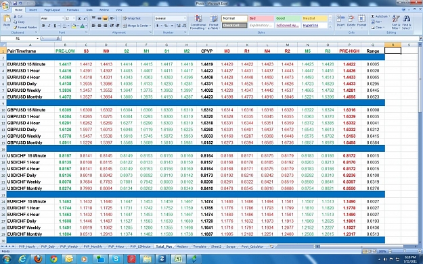The height and width of the screenshot is (264, 423).
Task: Open the Data ribbon tab
Action: [89, 9]
